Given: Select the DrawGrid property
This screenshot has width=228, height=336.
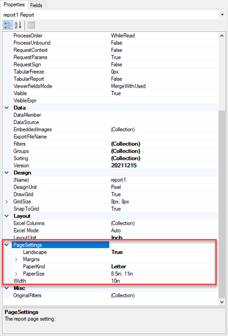Looking at the screenshot, I should pos(24,194).
